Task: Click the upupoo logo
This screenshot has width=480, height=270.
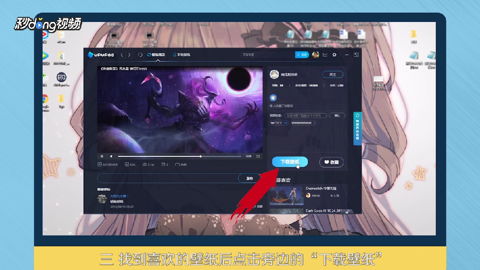Action: (101, 55)
